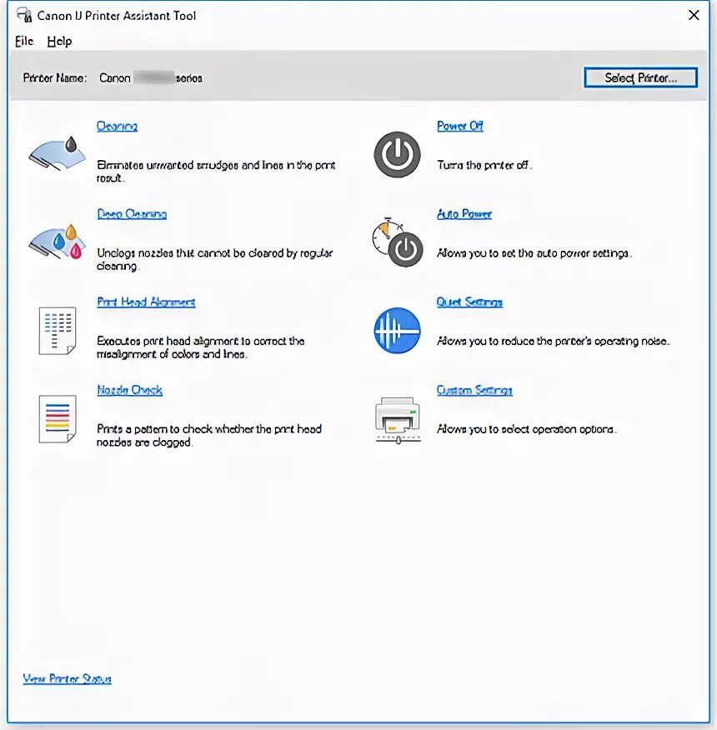Click the Auto Power timer icon
This screenshot has width=717, height=730.
[398, 242]
